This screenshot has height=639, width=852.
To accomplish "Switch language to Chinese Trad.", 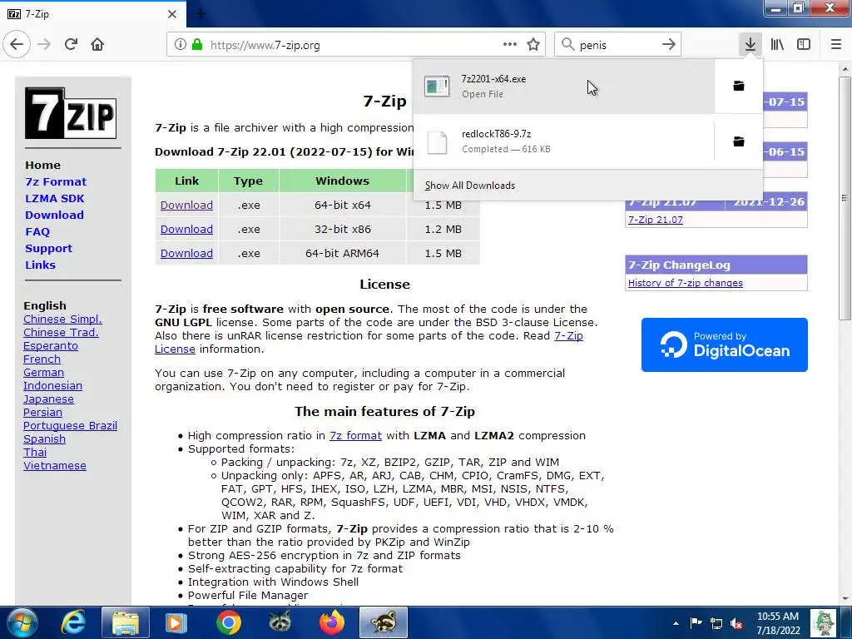I will [61, 333].
